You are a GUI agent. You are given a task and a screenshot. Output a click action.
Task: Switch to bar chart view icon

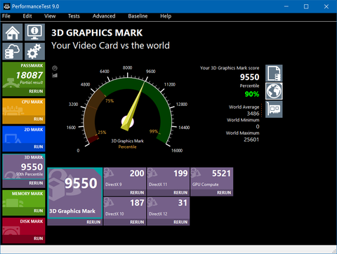click(55, 75)
